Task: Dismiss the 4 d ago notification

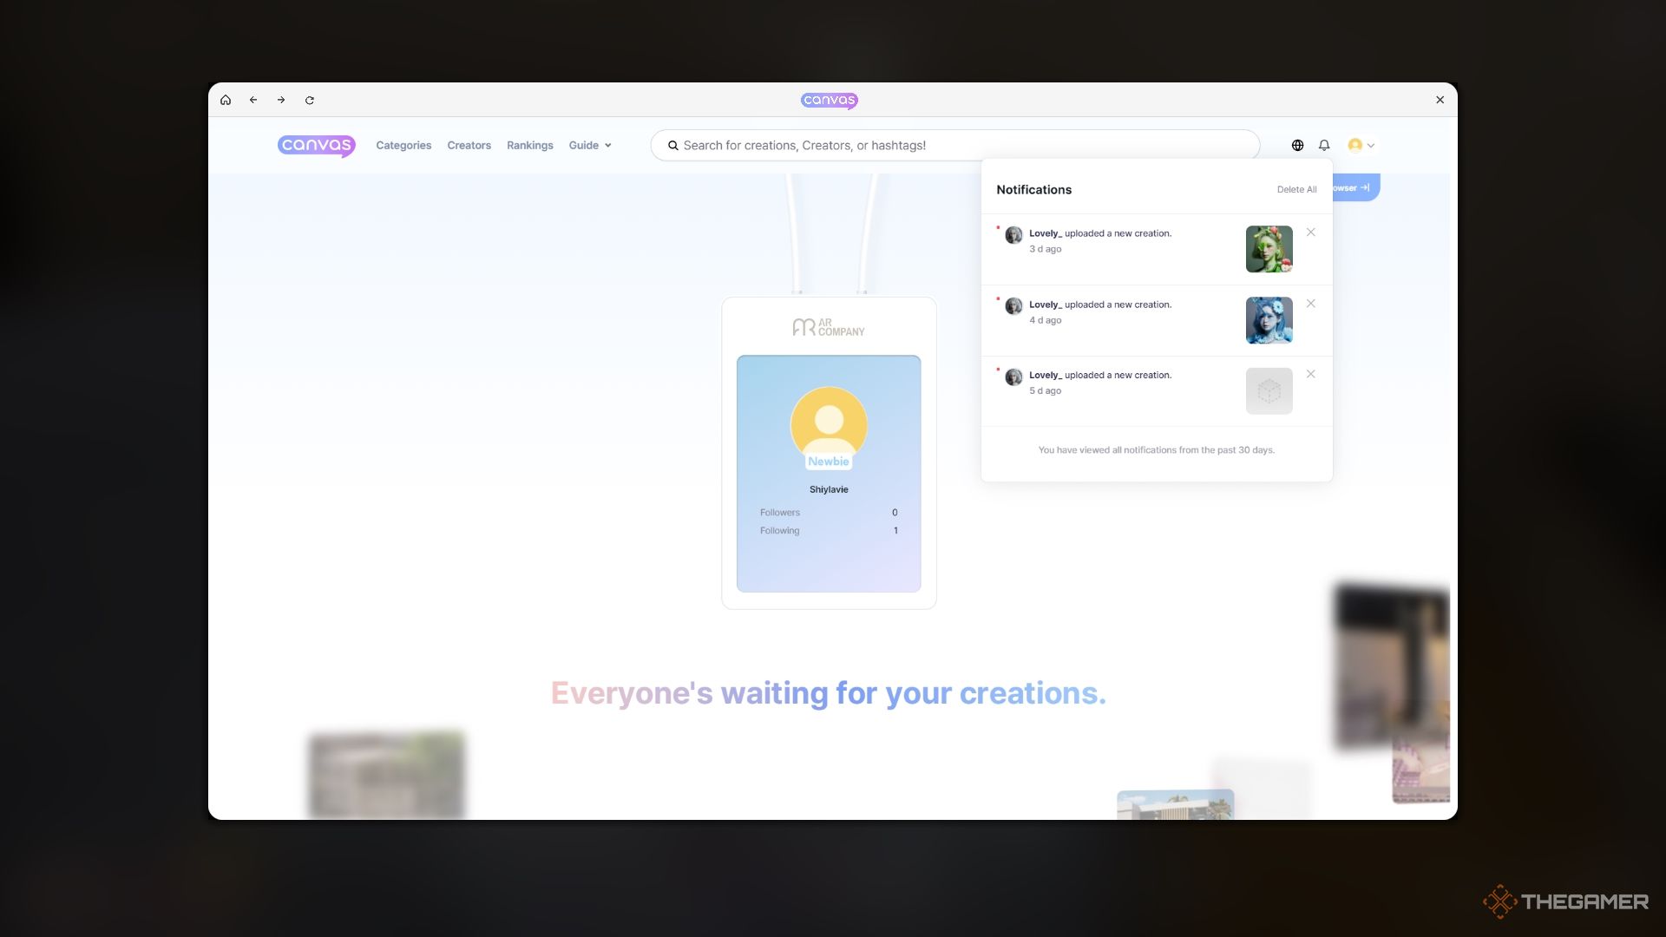Action: [x=1311, y=304]
